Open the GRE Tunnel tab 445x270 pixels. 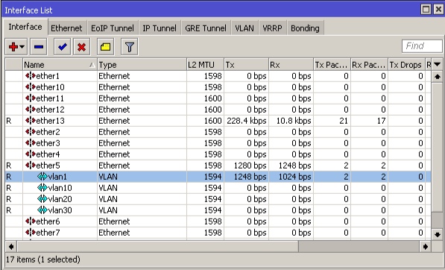click(x=206, y=28)
